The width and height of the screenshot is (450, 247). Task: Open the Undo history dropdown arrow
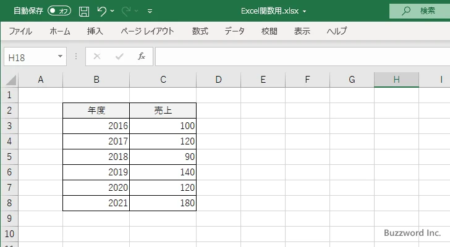point(112,11)
